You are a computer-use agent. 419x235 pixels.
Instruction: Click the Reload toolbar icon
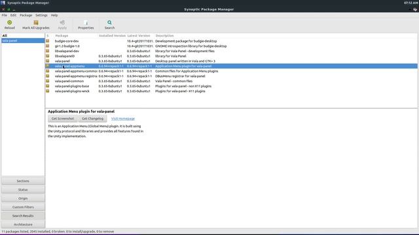pyautogui.click(x=10, y=23)
